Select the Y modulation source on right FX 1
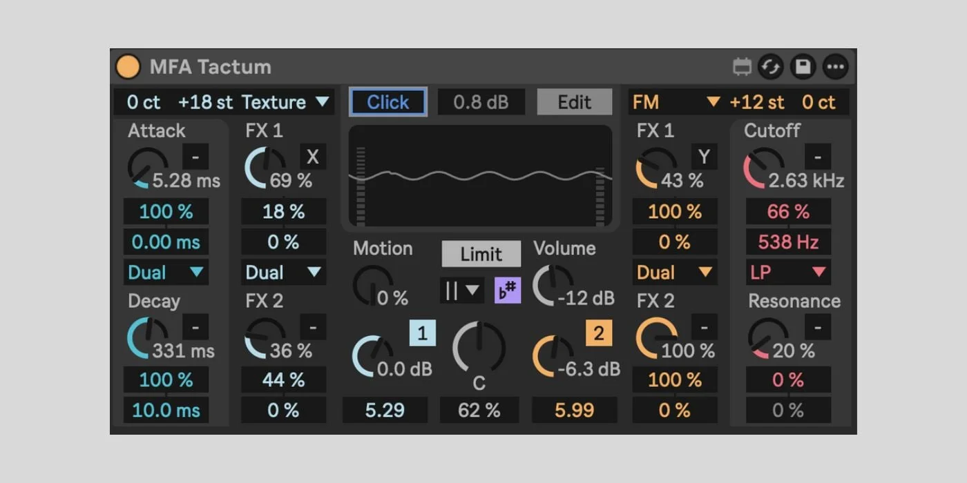Viewport: 967px width, 483px height. click(704, 157)
